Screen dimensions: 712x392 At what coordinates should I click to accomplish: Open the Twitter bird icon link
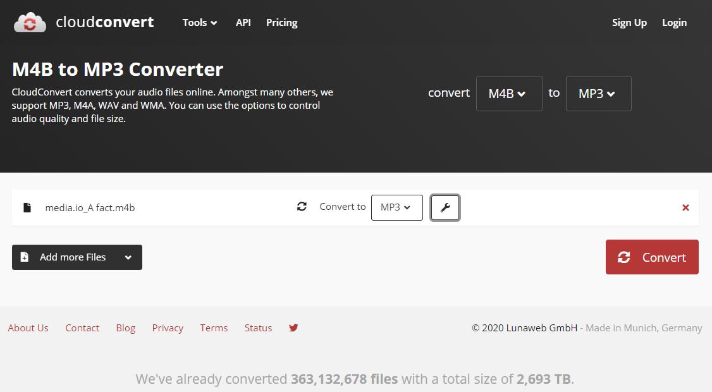coord(293,328)
